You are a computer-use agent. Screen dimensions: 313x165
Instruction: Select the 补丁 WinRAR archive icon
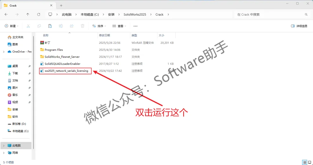[x=42, y=43]
